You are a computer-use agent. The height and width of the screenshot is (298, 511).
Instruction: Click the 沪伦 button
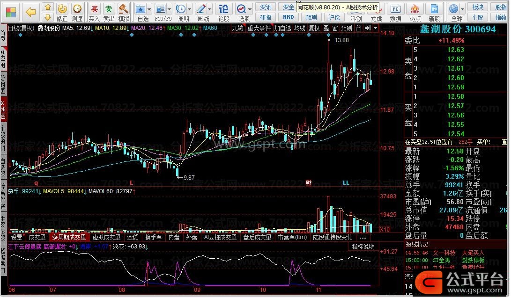coord(334,17)
